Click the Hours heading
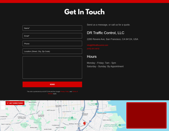The image size is (169, 131). (x=92, y=56)
